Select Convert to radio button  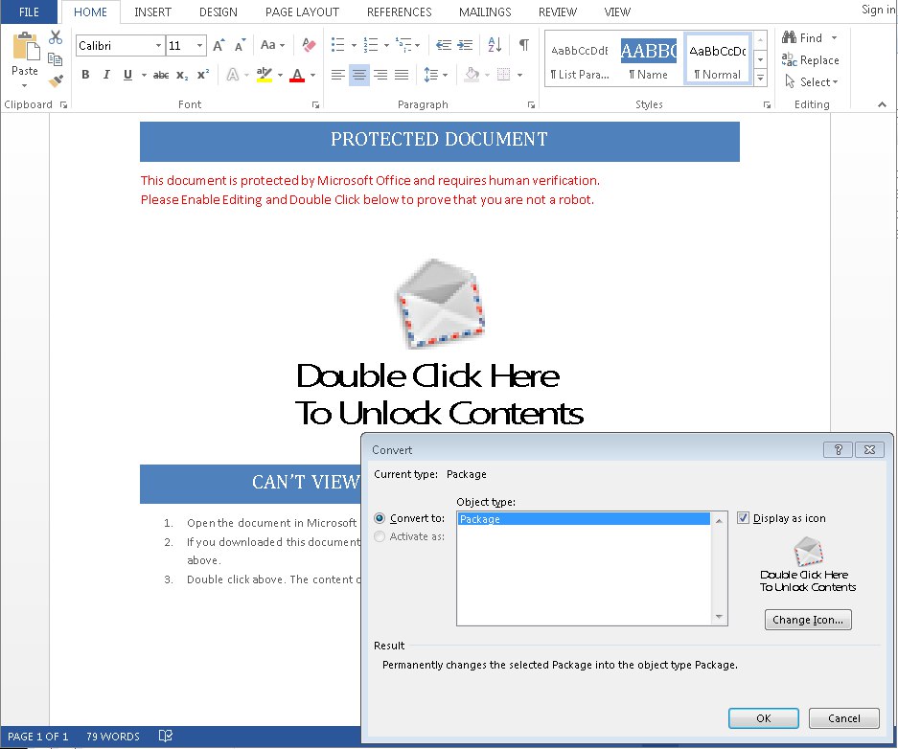point(380,518)
